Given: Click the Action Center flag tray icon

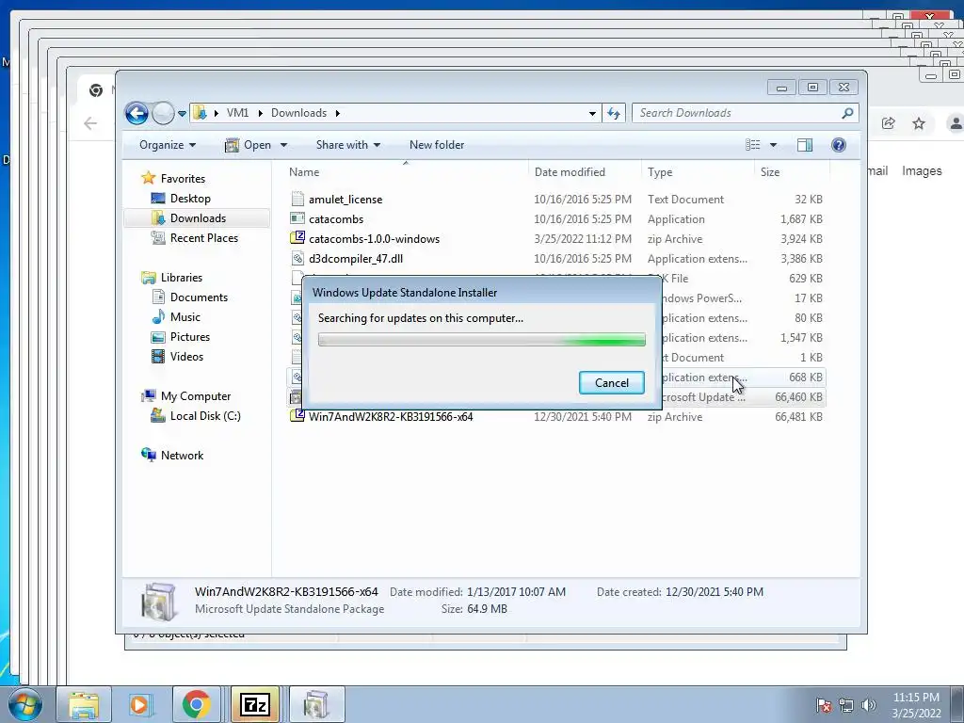Looking at the screenshot, I should (824, 705).
